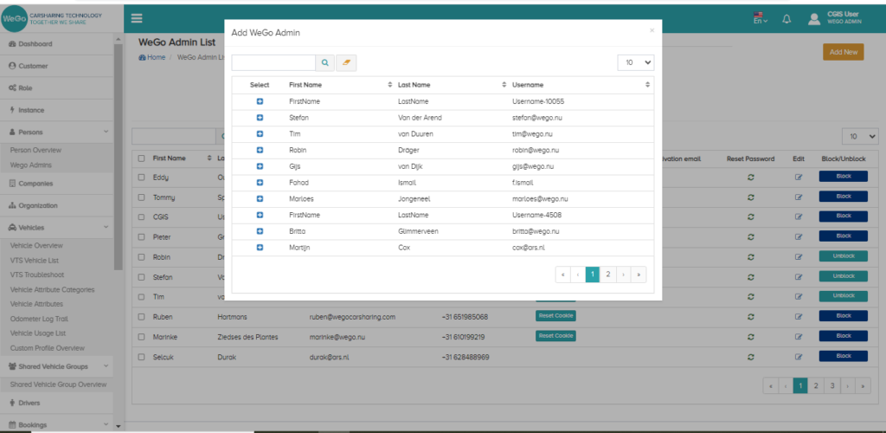Open Companies in the sidebar menu

point(35,184)
